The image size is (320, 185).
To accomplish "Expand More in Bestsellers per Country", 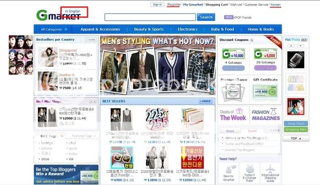I will (91, 40).
